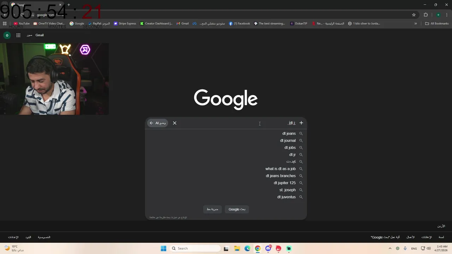Open the About footer link
Viewport: 452px width, 254px height.
click(x=441, y=237)
